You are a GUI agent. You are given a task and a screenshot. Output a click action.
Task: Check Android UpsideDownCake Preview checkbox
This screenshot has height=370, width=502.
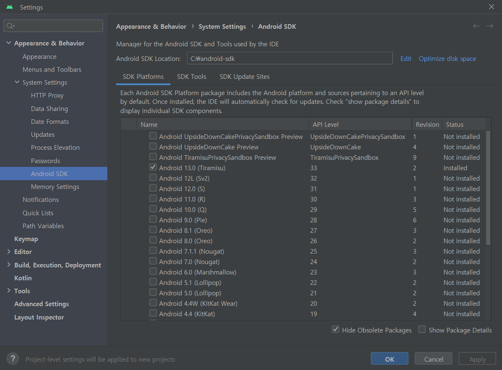pyautogui.click(x=153, y=146)
